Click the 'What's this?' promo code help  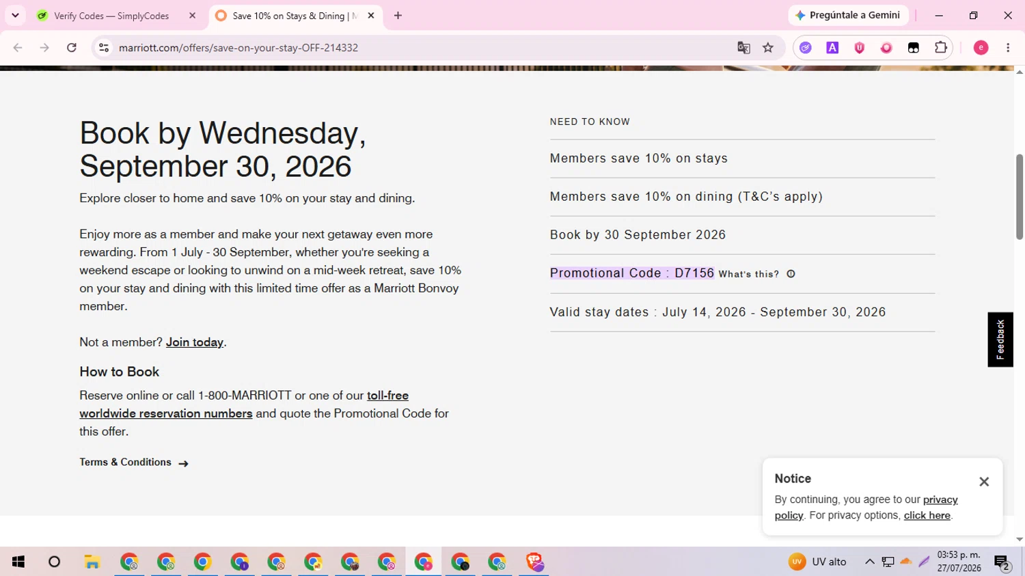pos(749,274)
